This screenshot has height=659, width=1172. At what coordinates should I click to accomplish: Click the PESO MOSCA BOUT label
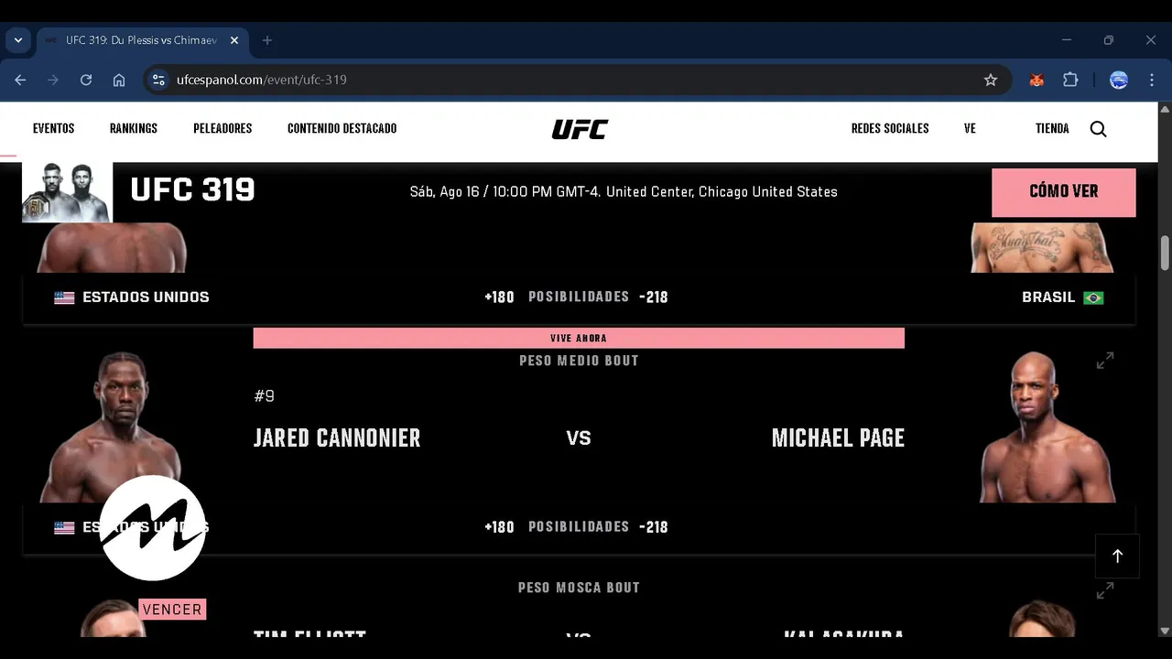[x=579, y=588]
